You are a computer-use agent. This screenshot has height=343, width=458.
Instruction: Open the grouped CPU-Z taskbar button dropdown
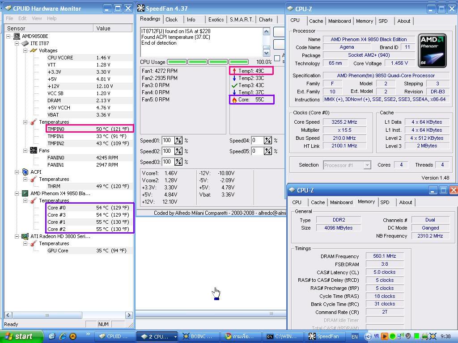(175, 337)
